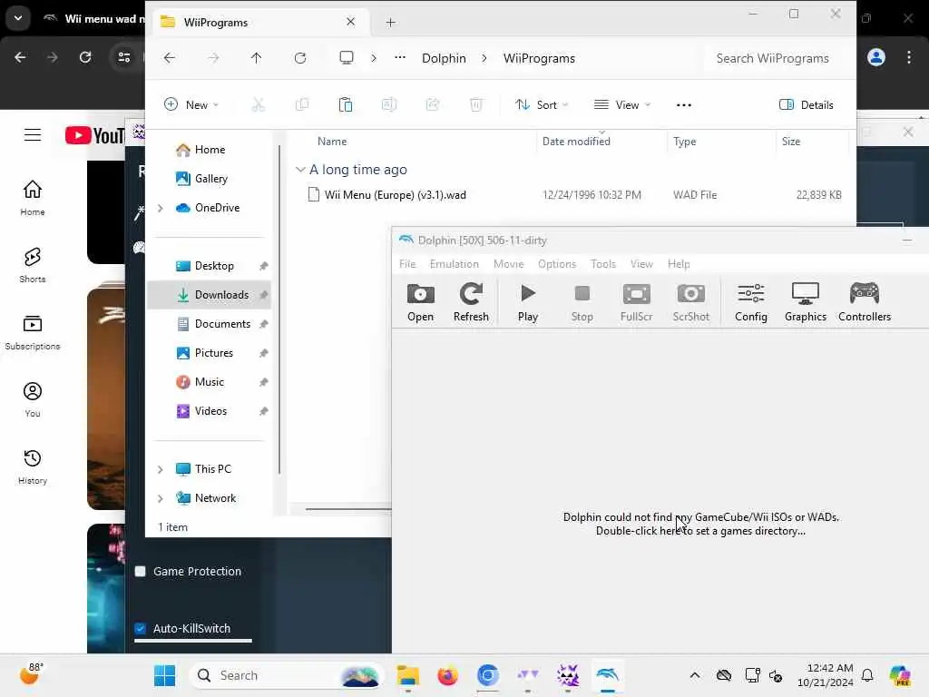
Task: Click the Paste icon in Explorer toolbar
Action: (x=346, y=105)
